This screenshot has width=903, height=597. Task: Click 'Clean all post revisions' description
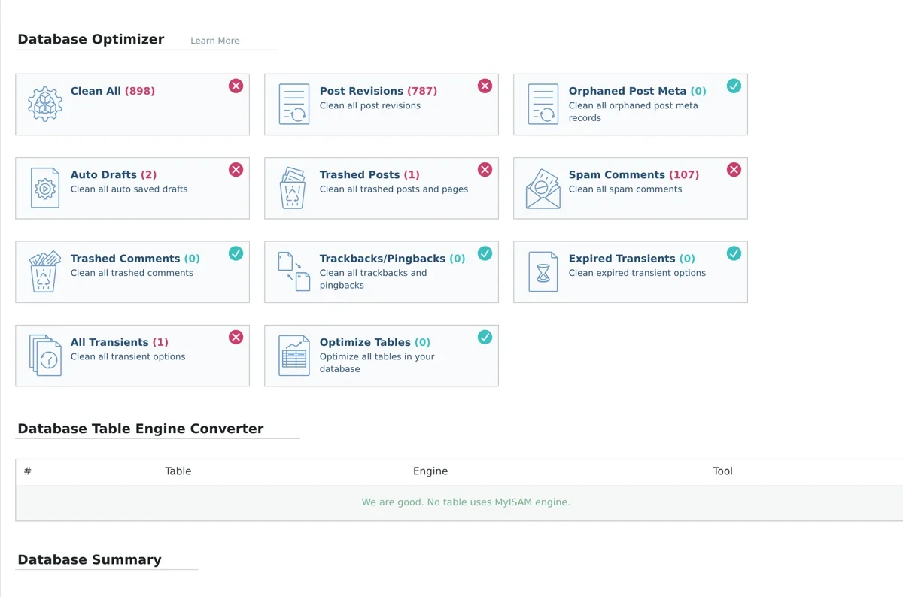click(370, 105)
